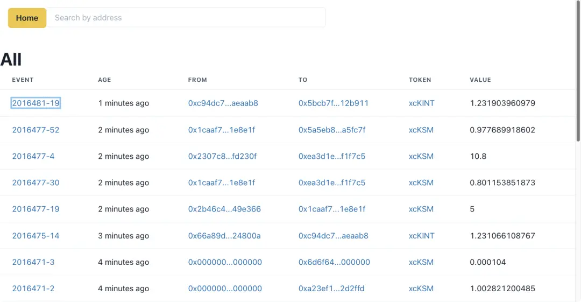View recipient address 0x5bcb7f...12b911
The image size is (581, 302).
click(x=334, y=103)
